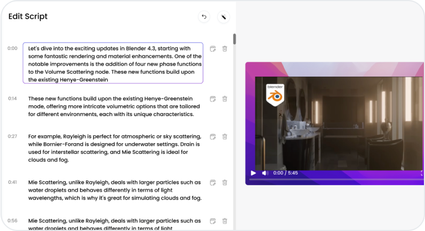The width and height of the screenshot is (425, 231).
Task: Click the magic wand button
Action: pyautogui.click(x=223, y=17)
